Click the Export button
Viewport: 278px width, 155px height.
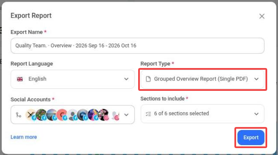(251, 137)
